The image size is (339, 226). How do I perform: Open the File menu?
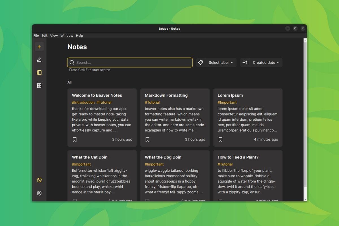click(36, 35)
